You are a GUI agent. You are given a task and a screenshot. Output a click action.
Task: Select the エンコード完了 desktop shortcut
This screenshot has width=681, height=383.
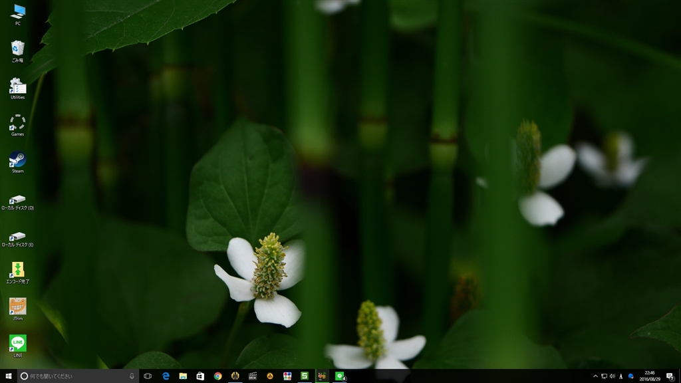(x=17, y=273)
